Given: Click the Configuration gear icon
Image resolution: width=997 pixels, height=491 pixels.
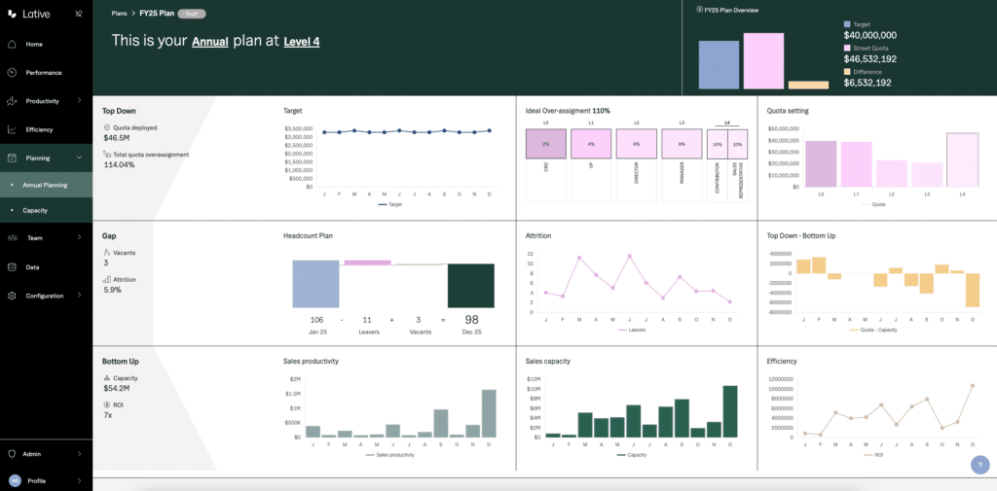Looking at the screenshot, I should (x=12, y=296).
